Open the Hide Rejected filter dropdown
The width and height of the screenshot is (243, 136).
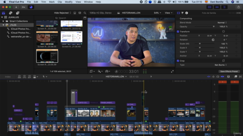tap(62, 13)
